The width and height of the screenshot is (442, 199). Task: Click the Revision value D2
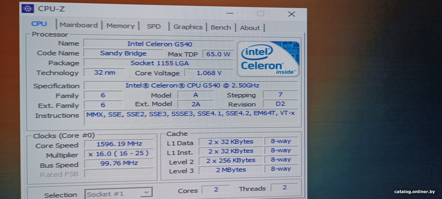pyautogui.click(x=280, y=104)
